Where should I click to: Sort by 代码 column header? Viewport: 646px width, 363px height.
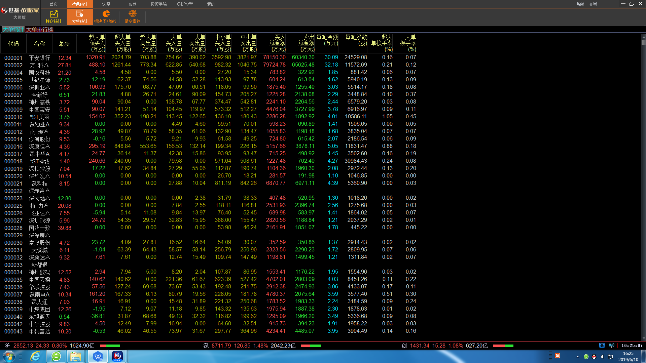coord(13,44)
